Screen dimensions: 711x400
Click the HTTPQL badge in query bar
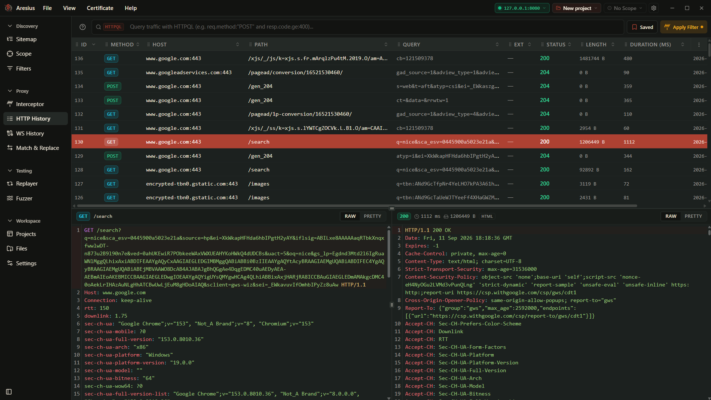(x=113, y=27)
